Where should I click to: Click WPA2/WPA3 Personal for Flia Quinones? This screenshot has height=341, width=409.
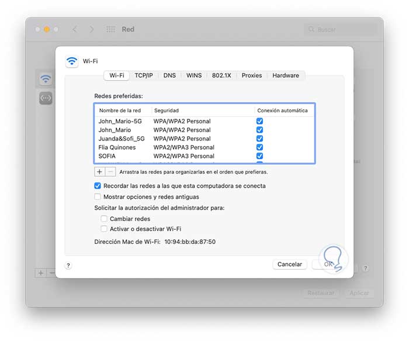point(184,147)
